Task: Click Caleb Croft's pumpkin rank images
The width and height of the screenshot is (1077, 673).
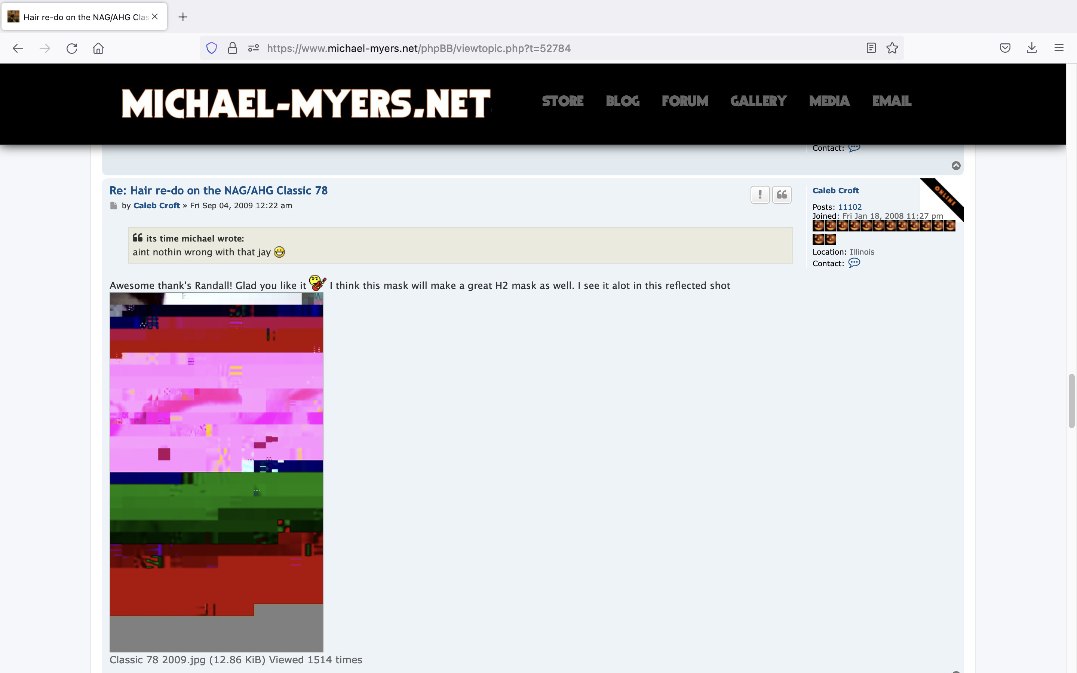Action: pos(883,232)
